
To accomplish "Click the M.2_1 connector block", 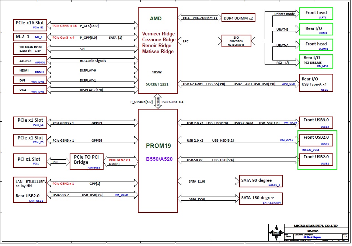I will (x=30, y=37).
